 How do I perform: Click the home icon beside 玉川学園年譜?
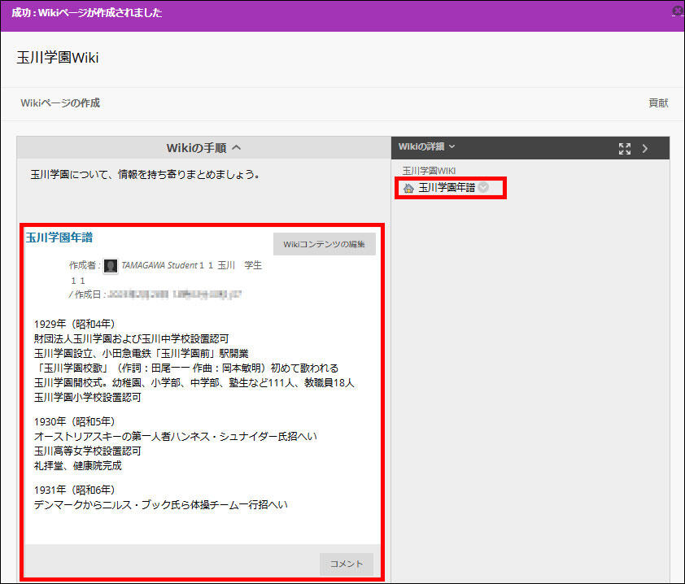pos(408,188)
